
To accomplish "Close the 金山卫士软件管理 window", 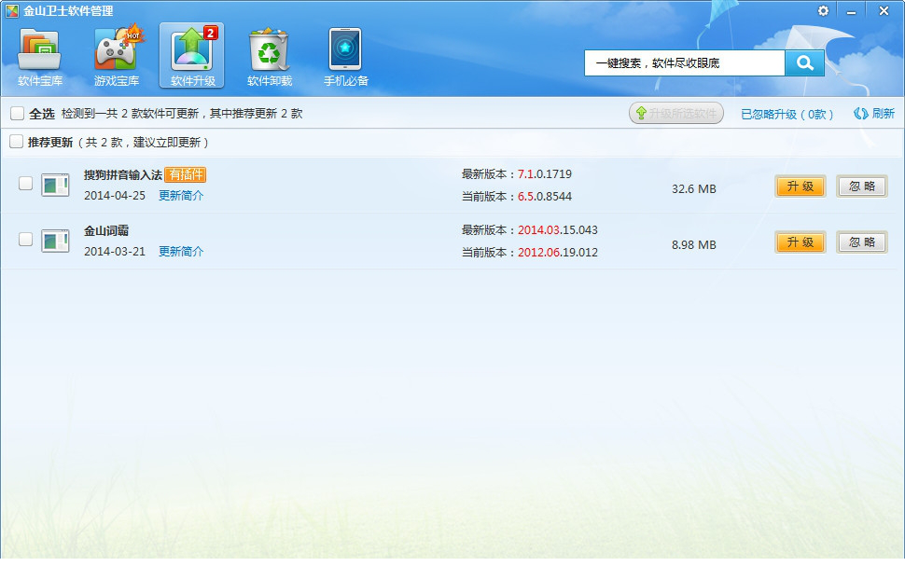I will pos(884,11).
